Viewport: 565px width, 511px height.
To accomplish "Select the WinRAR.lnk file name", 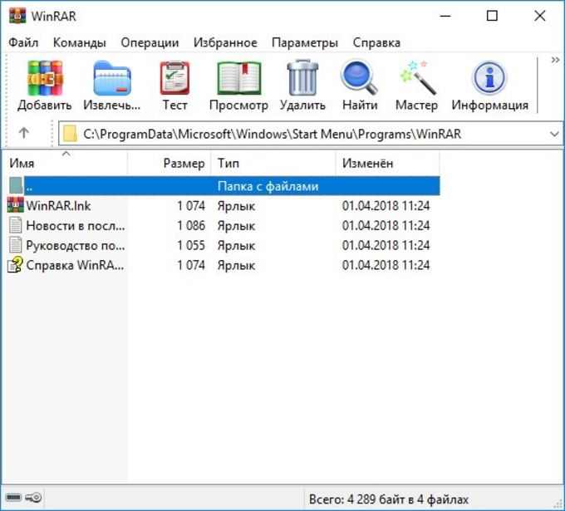I will [x=58, y=206].
